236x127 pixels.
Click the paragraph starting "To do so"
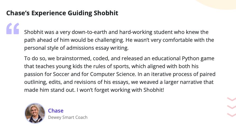coord(119,74)
